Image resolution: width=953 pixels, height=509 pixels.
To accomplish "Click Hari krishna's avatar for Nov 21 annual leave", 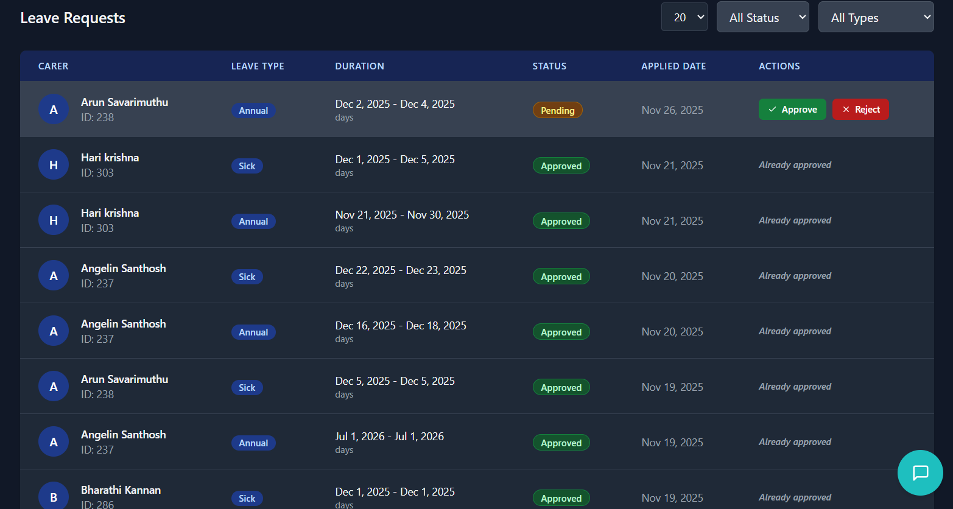I will click(54, 220).
